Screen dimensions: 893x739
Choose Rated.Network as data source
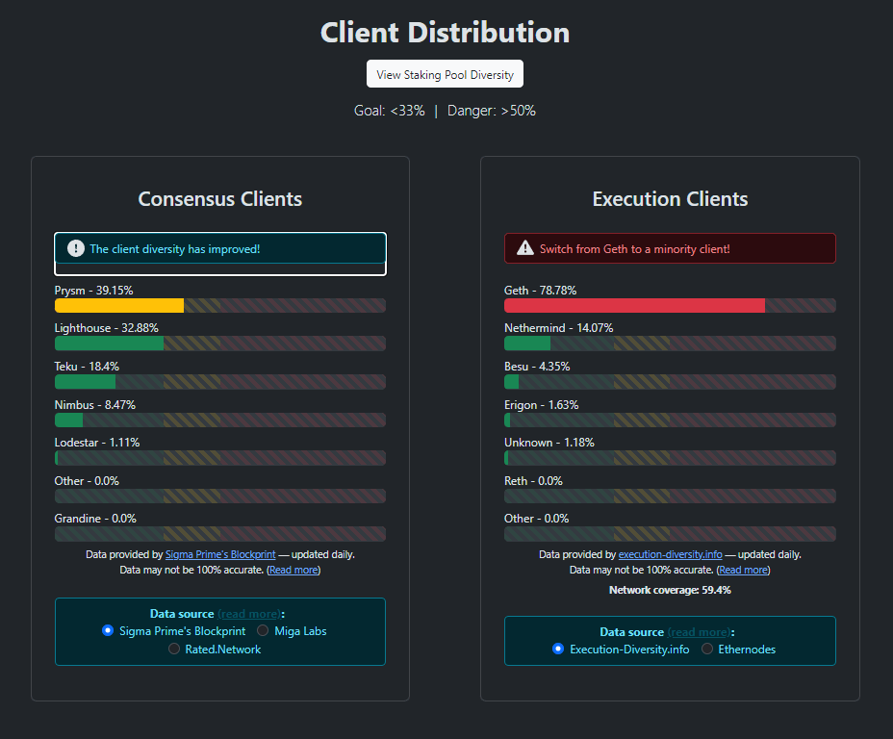(174, 649)
